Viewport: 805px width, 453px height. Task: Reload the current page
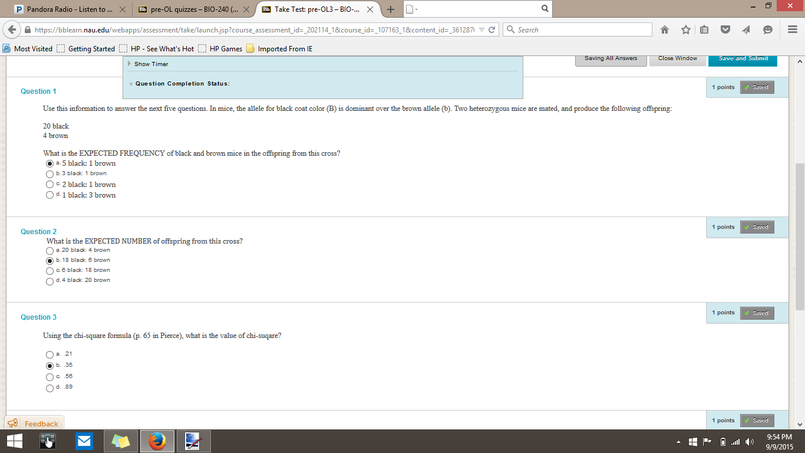492,29
